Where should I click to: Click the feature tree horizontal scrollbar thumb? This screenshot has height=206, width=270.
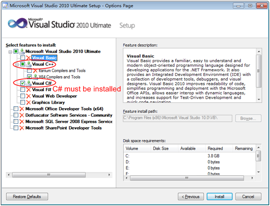(x=49, y=175)
